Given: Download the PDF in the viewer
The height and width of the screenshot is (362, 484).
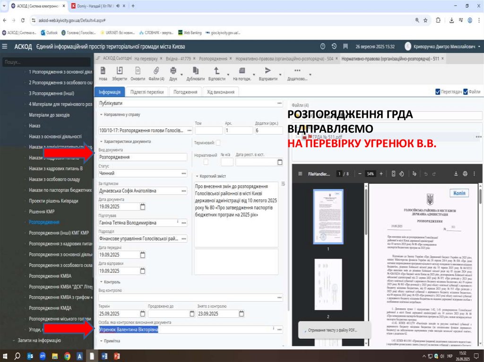Looking at the screenshot, I should (457, 174).
